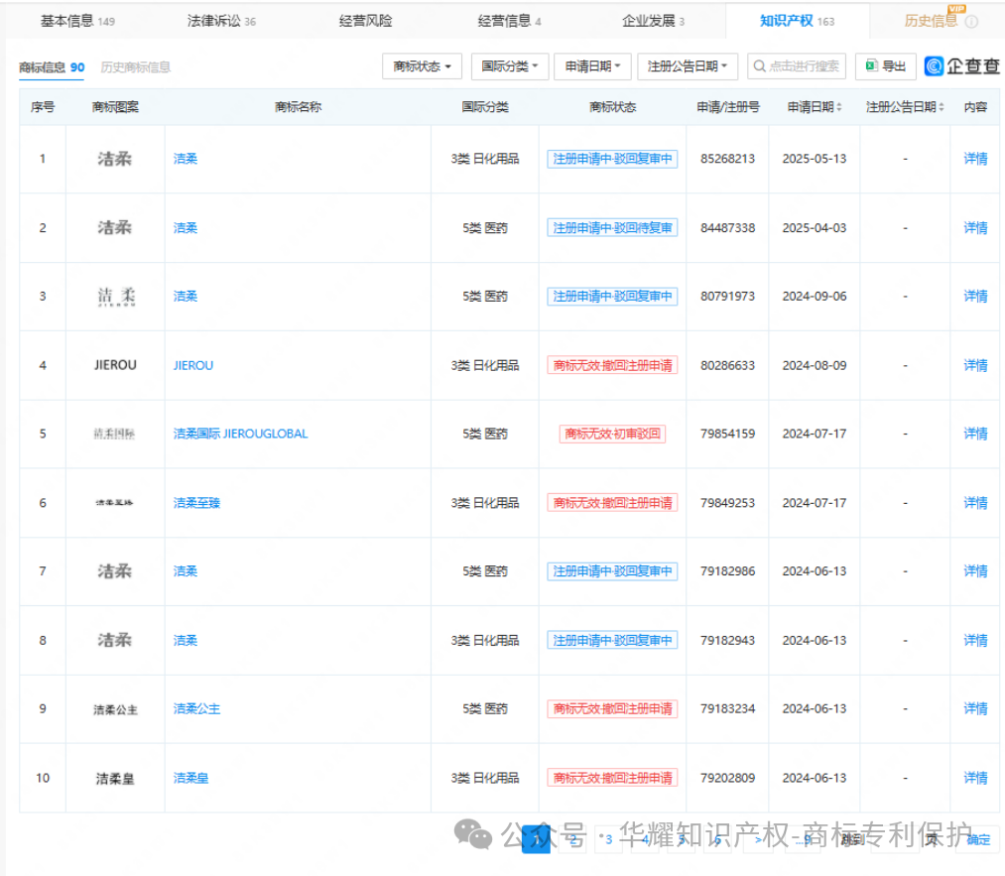Open the 洁柔 name link in row 2
This screenshot has height=876, width=1005.
[186, 227]
